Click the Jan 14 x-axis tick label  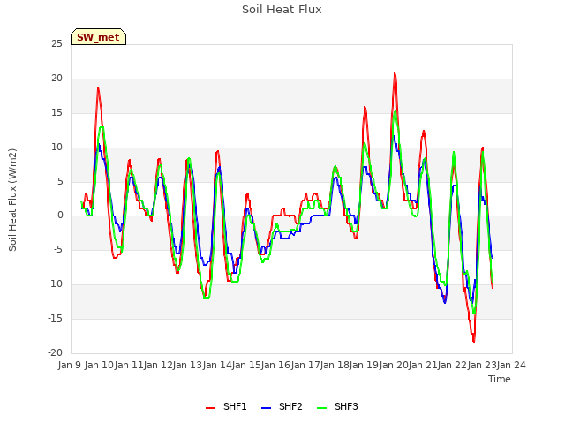tap(217, 365)
